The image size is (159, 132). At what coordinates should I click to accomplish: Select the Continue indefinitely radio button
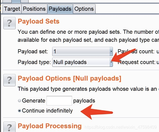tap(19, 111)
